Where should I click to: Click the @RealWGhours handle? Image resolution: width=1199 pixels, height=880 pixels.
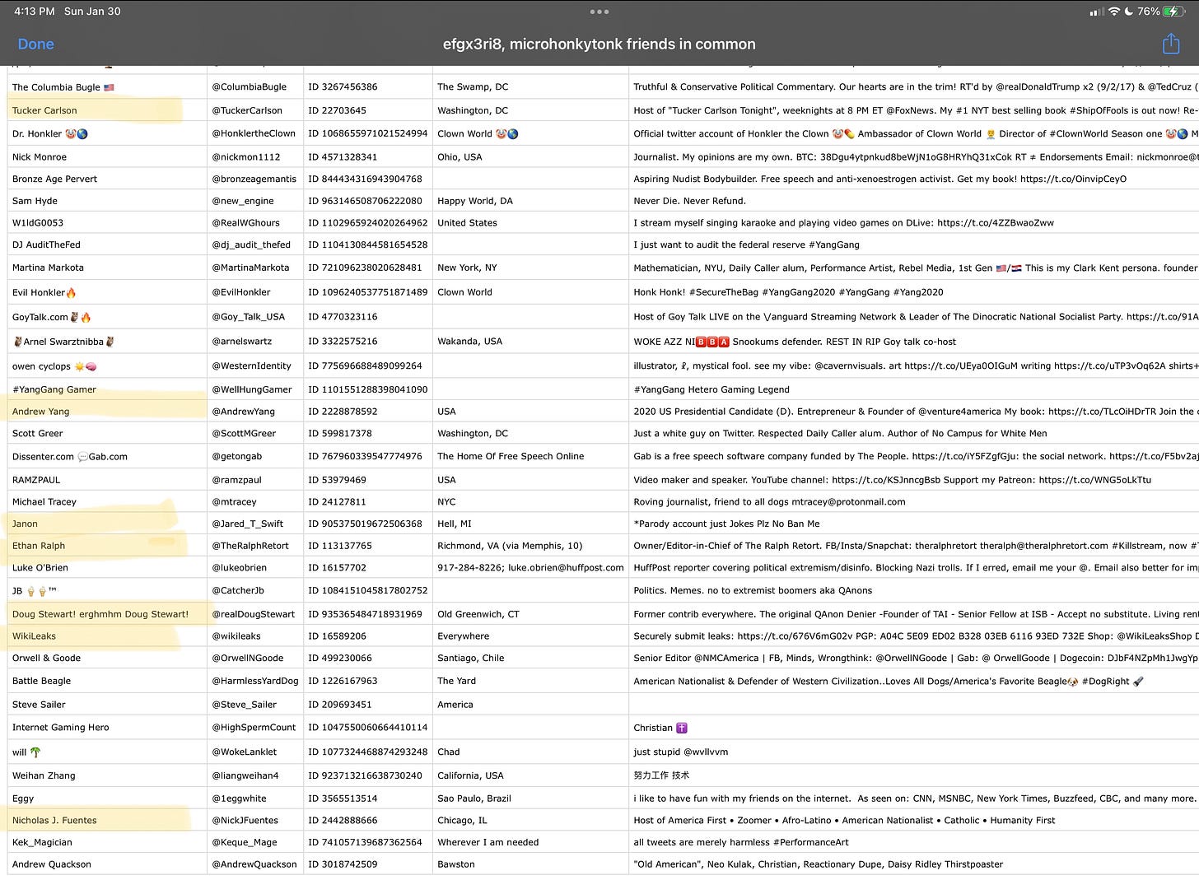point(246,222)
